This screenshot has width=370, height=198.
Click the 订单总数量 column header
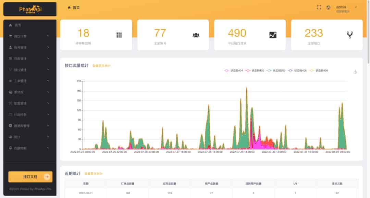[x=128, y=183]
